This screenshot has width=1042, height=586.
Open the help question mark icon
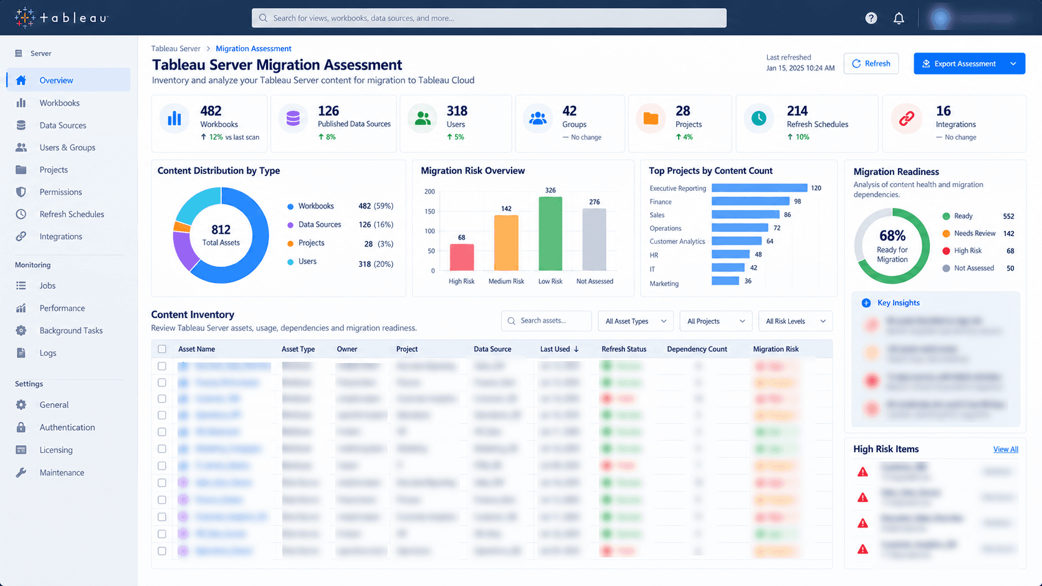pos(871,18)
